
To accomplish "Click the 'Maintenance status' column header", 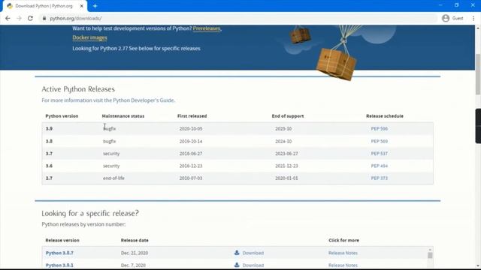I will [123, 116].
